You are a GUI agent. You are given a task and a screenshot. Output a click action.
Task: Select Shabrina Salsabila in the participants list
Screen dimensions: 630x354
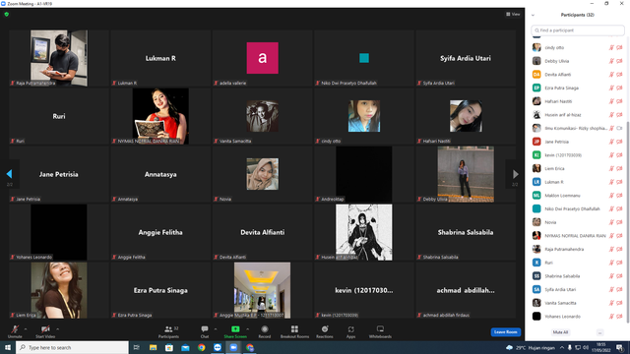(578, 276)
